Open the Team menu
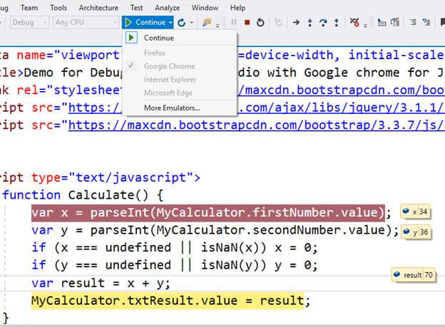 click(x=29, y=8)
